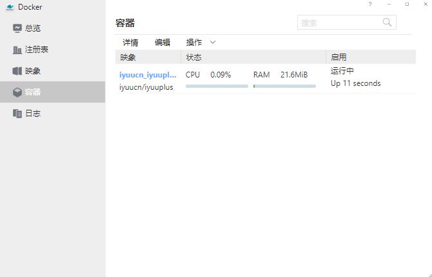The width and height of the screenshot is (432, 277).
Task: Sort by the 映象 column header
Action: click(148, 57)
